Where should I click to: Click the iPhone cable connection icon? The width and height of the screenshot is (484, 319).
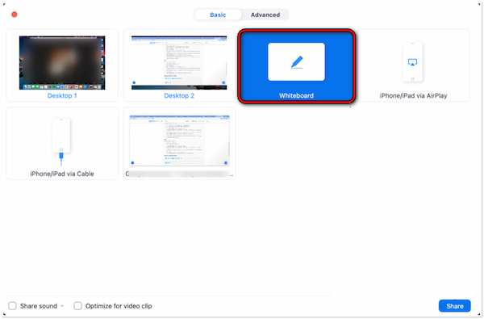point(61,141)
